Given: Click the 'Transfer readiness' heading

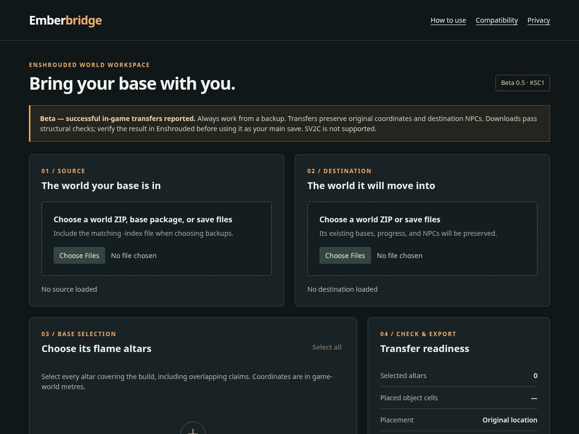Looking at the screenshot, I should (x=425, y=349).
